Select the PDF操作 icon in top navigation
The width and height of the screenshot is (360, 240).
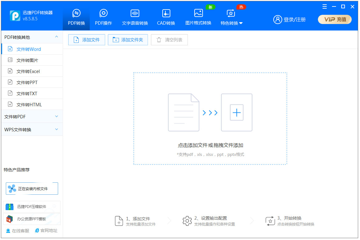103,14
